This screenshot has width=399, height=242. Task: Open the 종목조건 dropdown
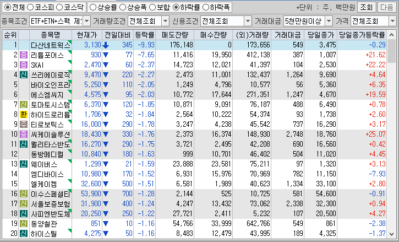86,21
